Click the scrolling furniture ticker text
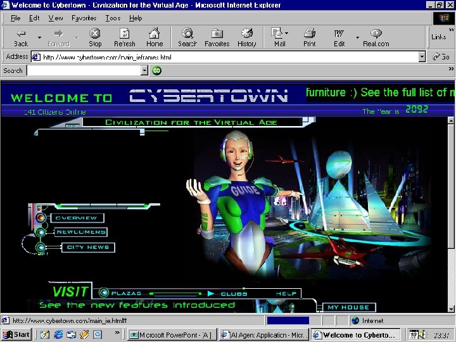Screen dimensions: 456x342 pos(380,92)
